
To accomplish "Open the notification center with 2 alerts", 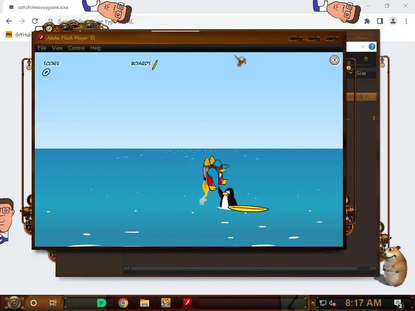I will coord(398,303).
